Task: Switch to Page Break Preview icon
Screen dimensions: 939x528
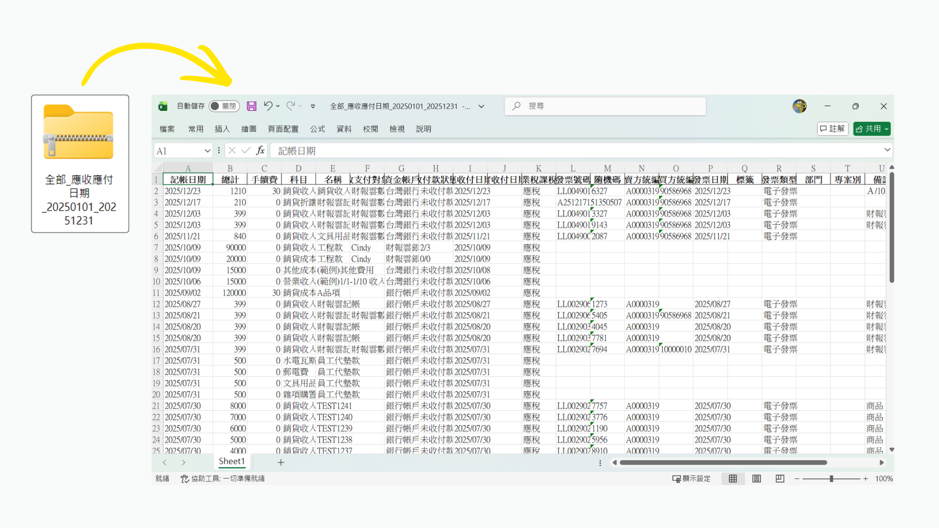Action: tap(780, 479)
